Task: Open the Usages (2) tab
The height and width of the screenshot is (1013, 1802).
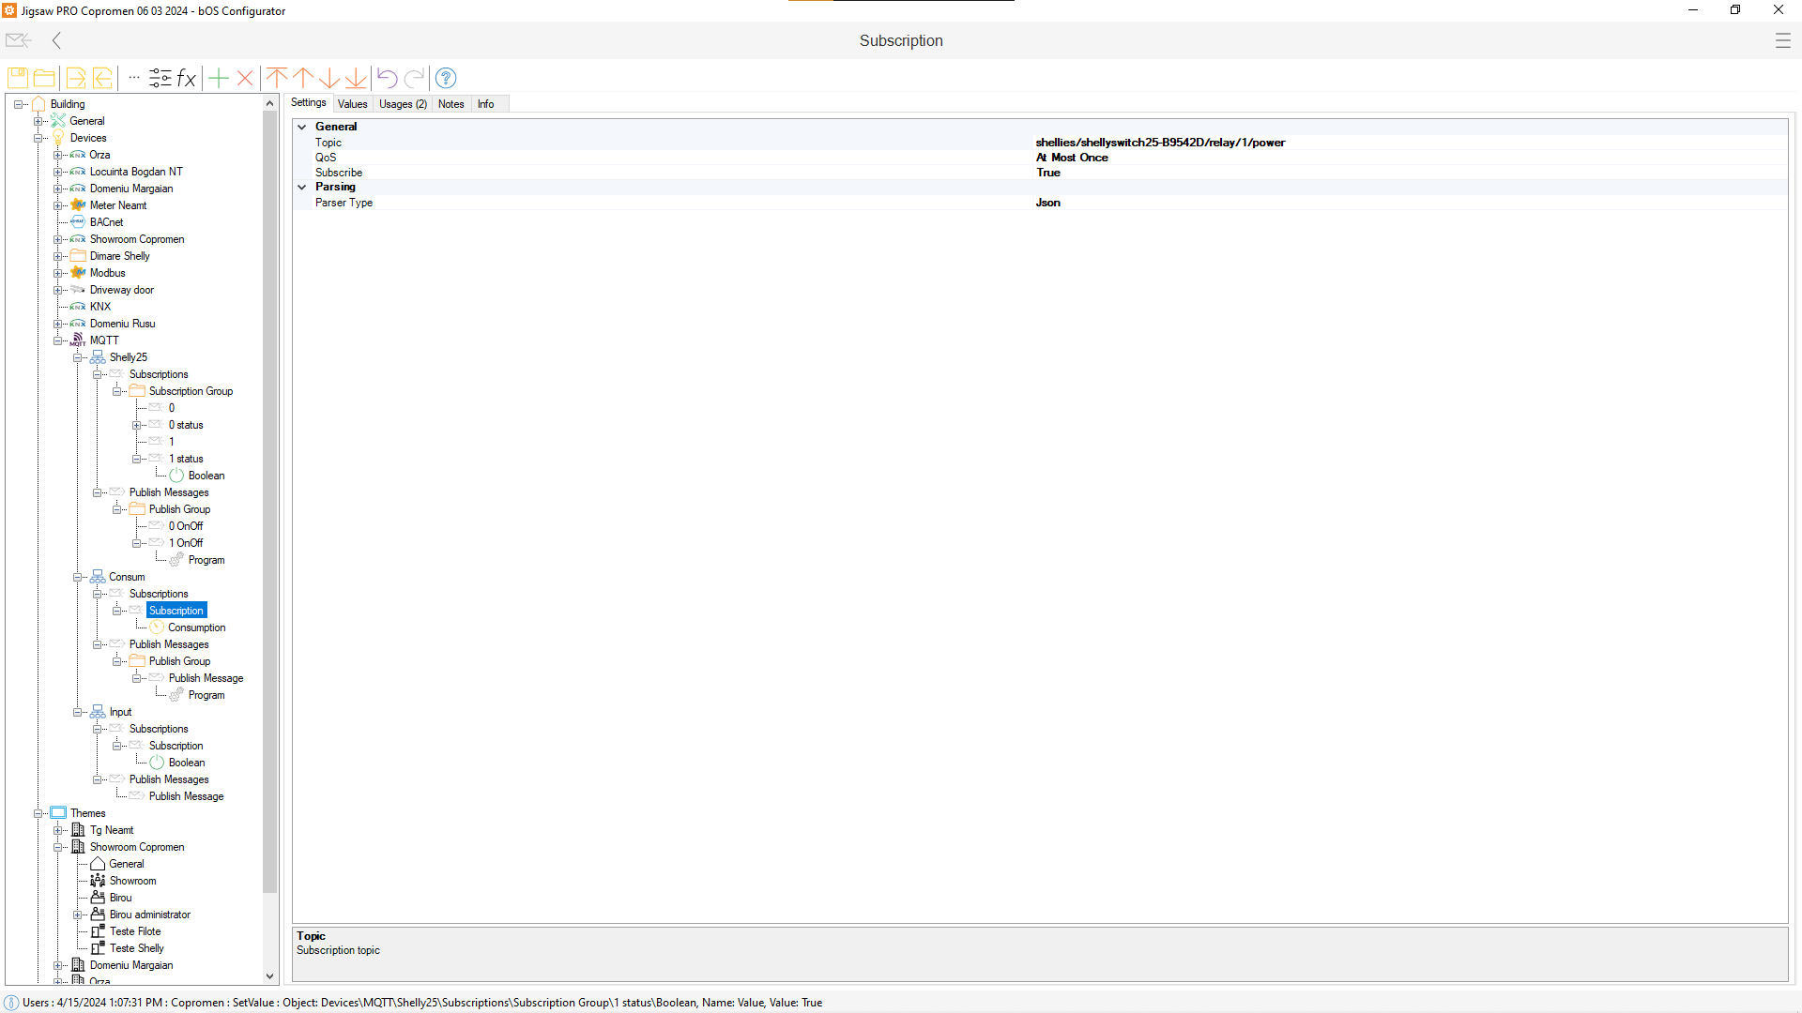Action: point(403,104)
